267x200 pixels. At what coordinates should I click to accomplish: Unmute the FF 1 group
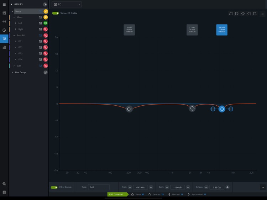pyautogui.click(x=46, y=41)
